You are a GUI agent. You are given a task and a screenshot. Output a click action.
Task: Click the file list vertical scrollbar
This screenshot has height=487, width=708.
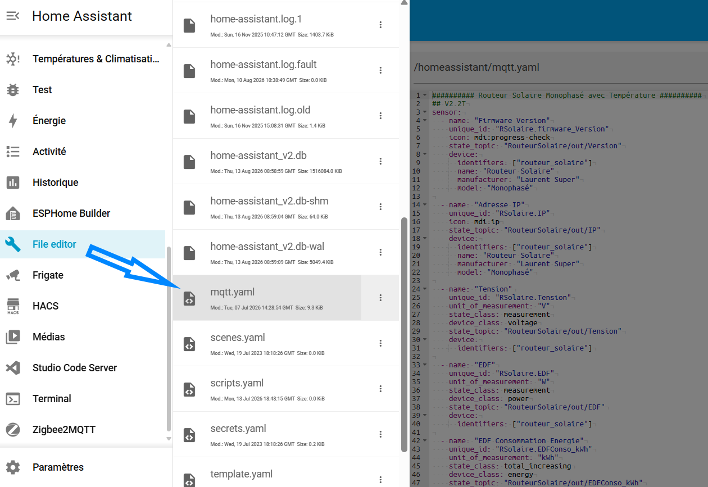coord(404,335)
